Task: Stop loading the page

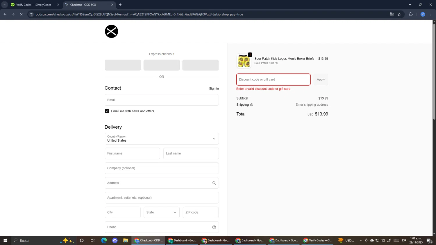Action: pos(21,14)
